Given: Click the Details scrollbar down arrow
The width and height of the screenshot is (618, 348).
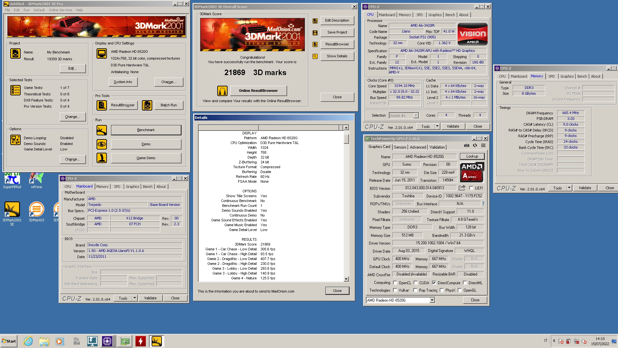Looking at the screenshot, I should pos(346,279).
